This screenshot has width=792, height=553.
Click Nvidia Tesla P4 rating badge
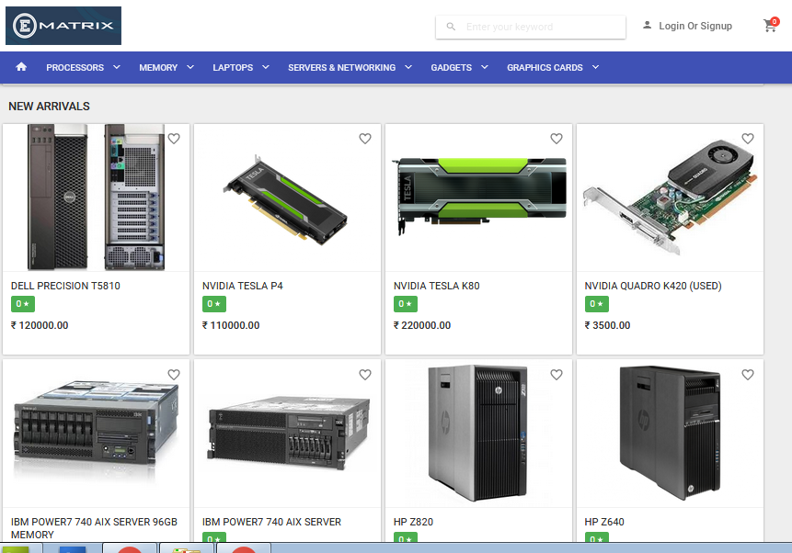pyautogui.click(x=214, y=304)
